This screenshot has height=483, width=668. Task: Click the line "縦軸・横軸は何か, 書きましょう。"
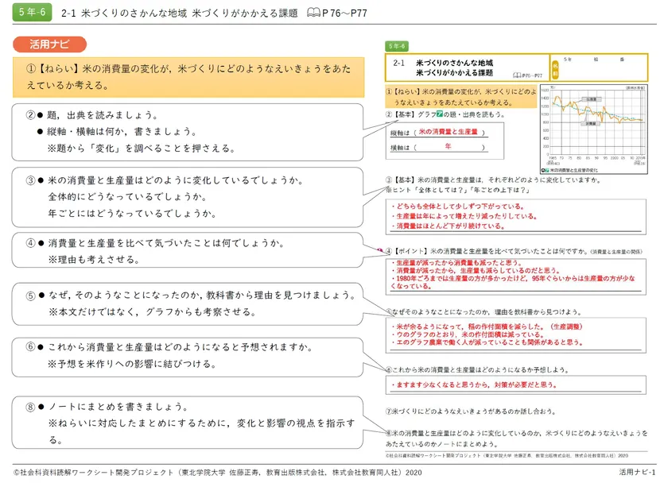122,132
